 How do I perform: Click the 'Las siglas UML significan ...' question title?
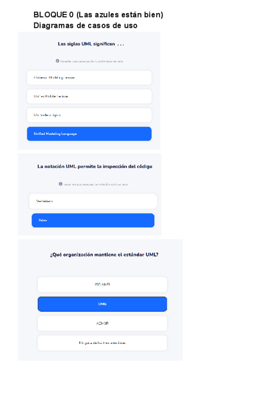pos(91,44)
